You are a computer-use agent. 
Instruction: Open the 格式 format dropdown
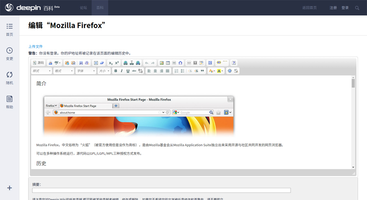pyautogui.click(x=64, y=71)
